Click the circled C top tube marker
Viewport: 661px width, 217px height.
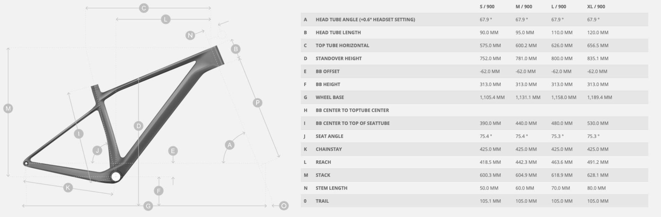click(144, 8)
